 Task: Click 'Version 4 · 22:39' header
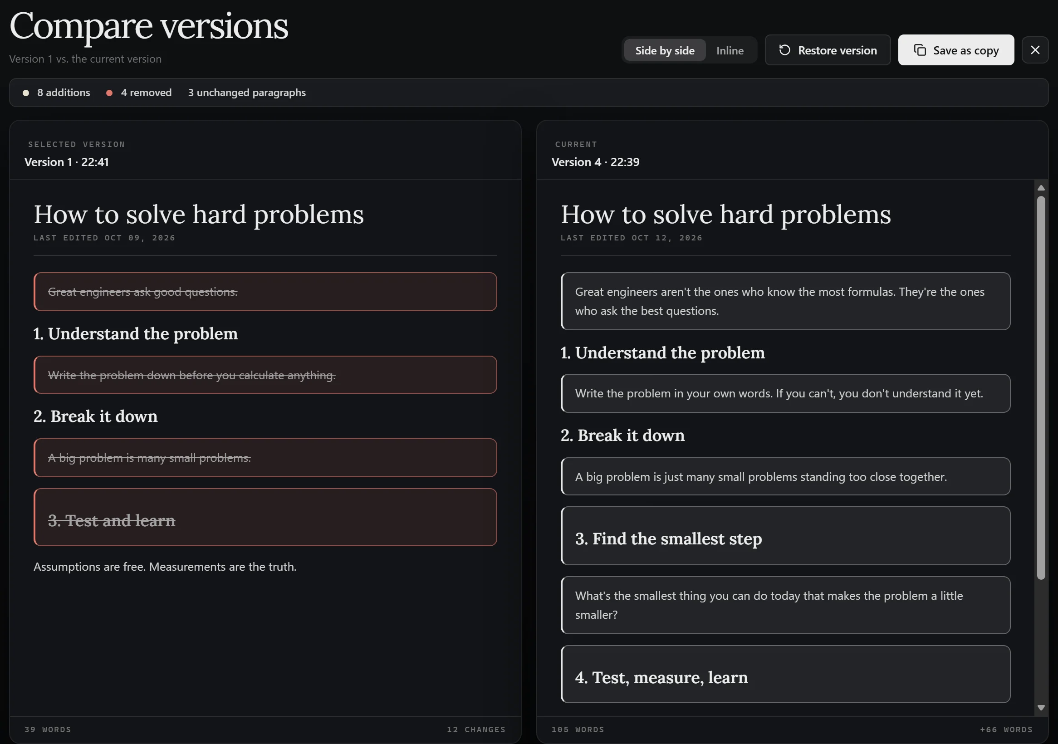595,162
